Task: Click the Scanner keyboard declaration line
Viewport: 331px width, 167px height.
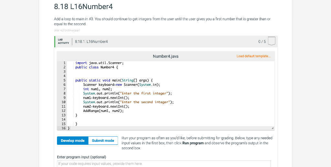Action: click(x=122, y=85)
